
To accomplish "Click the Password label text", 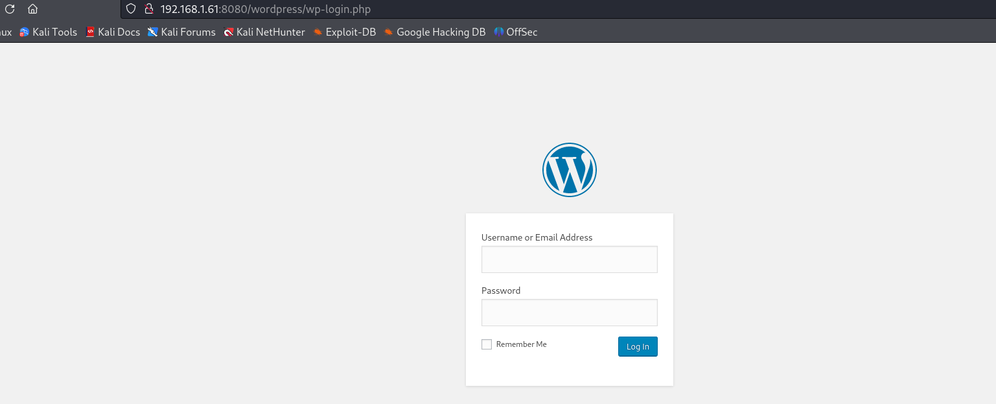I will tap(501, 291).
